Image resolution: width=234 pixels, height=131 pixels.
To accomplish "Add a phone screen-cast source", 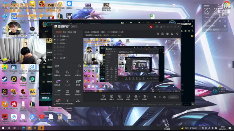I will 120,97.
